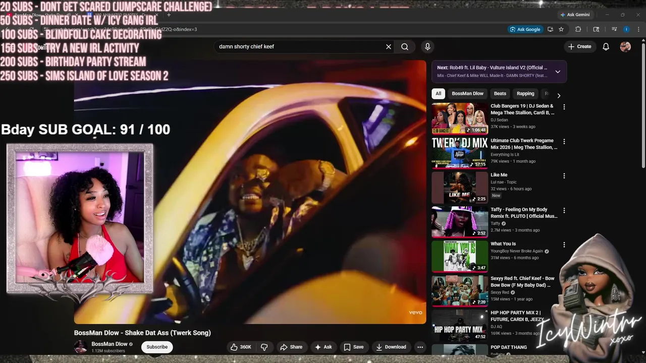Open the What You Is title link
This screenshot has height=363, width=646.
point(503,244)
